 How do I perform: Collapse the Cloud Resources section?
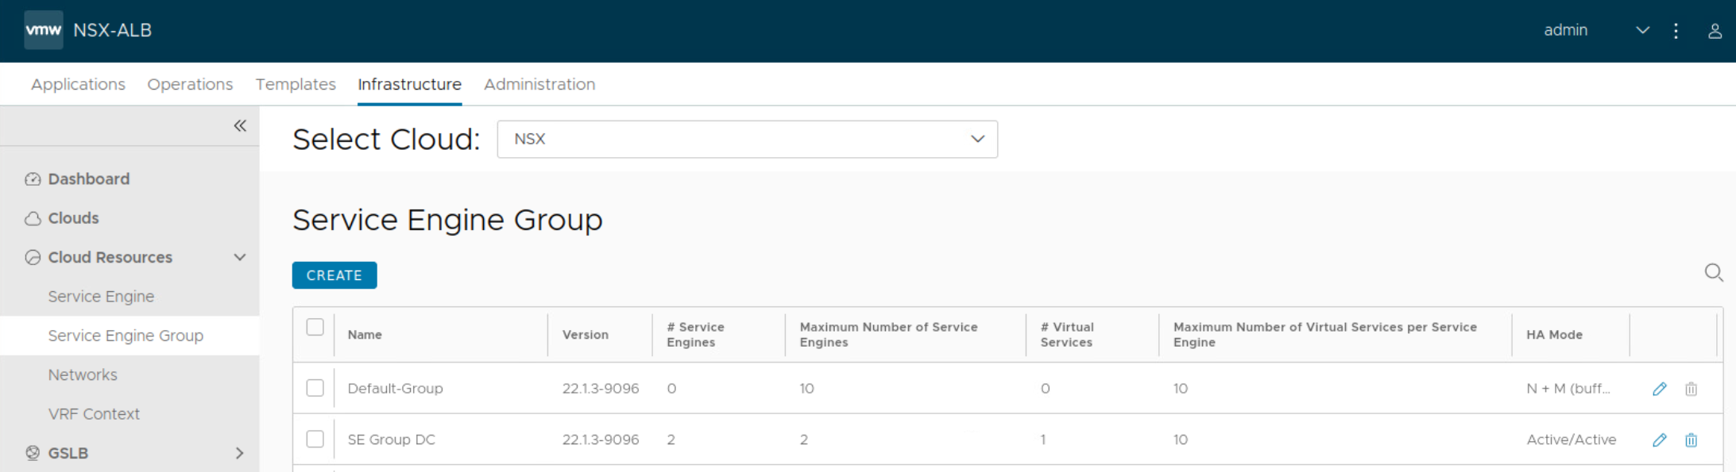click(x=239, y=258)
